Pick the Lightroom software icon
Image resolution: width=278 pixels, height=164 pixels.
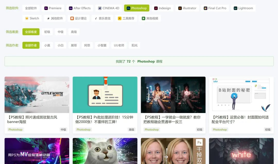(236, 8)
